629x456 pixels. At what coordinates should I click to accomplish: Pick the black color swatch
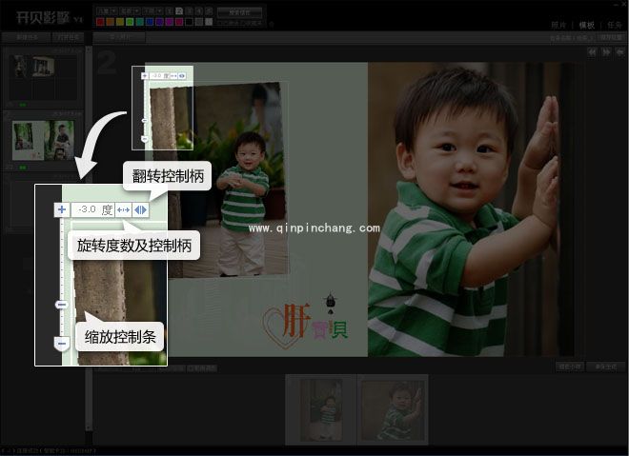tap(189, 22)
